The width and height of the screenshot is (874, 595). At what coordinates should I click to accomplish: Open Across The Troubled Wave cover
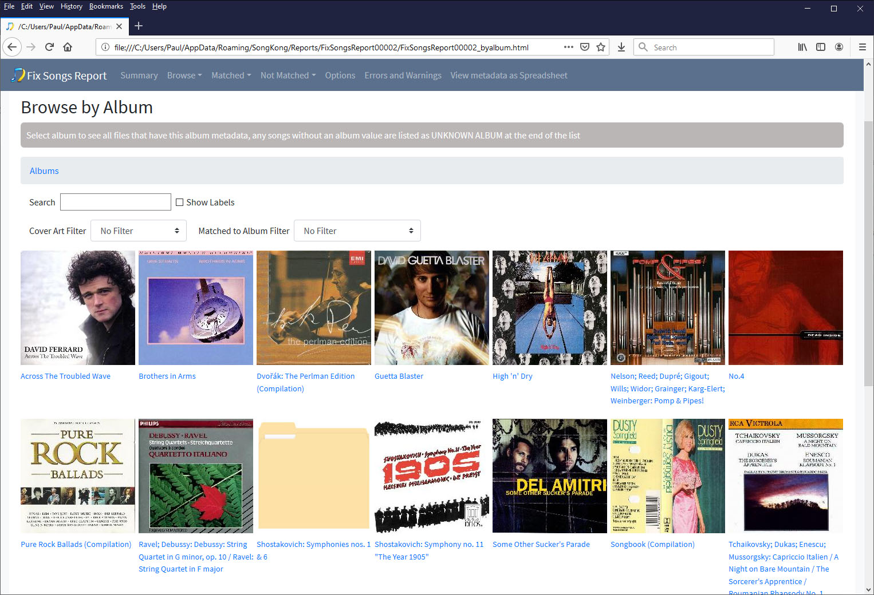78,308
